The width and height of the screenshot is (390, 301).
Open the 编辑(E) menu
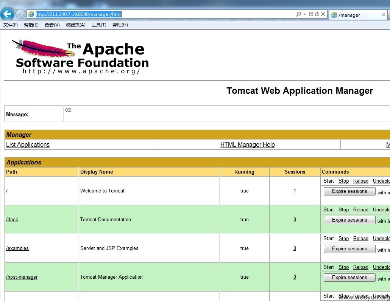point(31,25)
